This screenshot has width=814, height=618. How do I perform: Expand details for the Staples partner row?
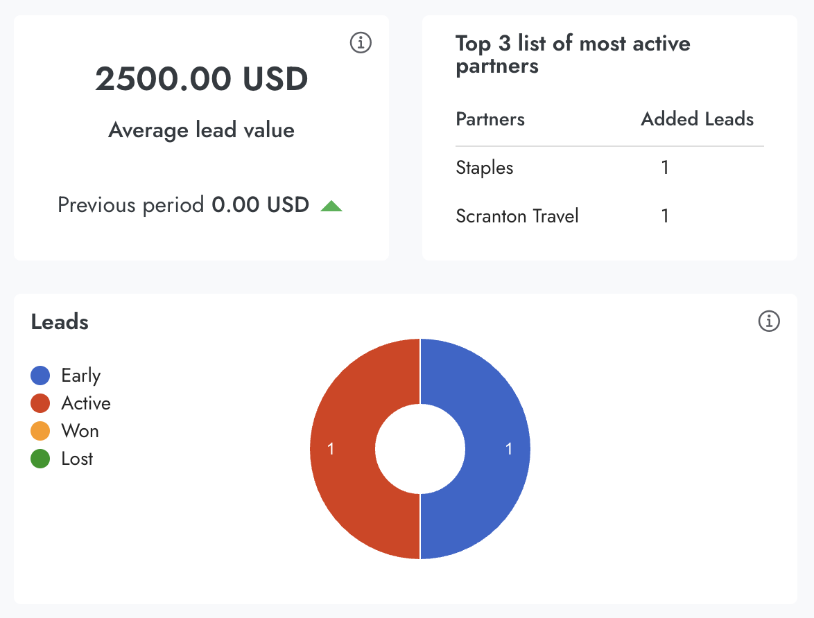(x=484, y=168)
